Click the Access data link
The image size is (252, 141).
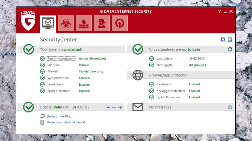tap(115, 107)
